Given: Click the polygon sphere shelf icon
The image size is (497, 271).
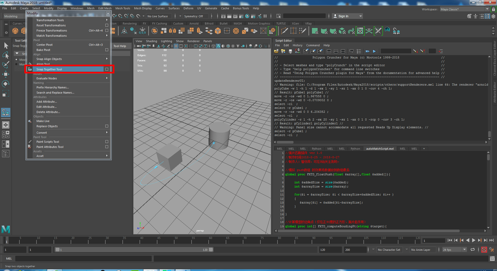Looking at the screenshot, I should click(15, 31).
